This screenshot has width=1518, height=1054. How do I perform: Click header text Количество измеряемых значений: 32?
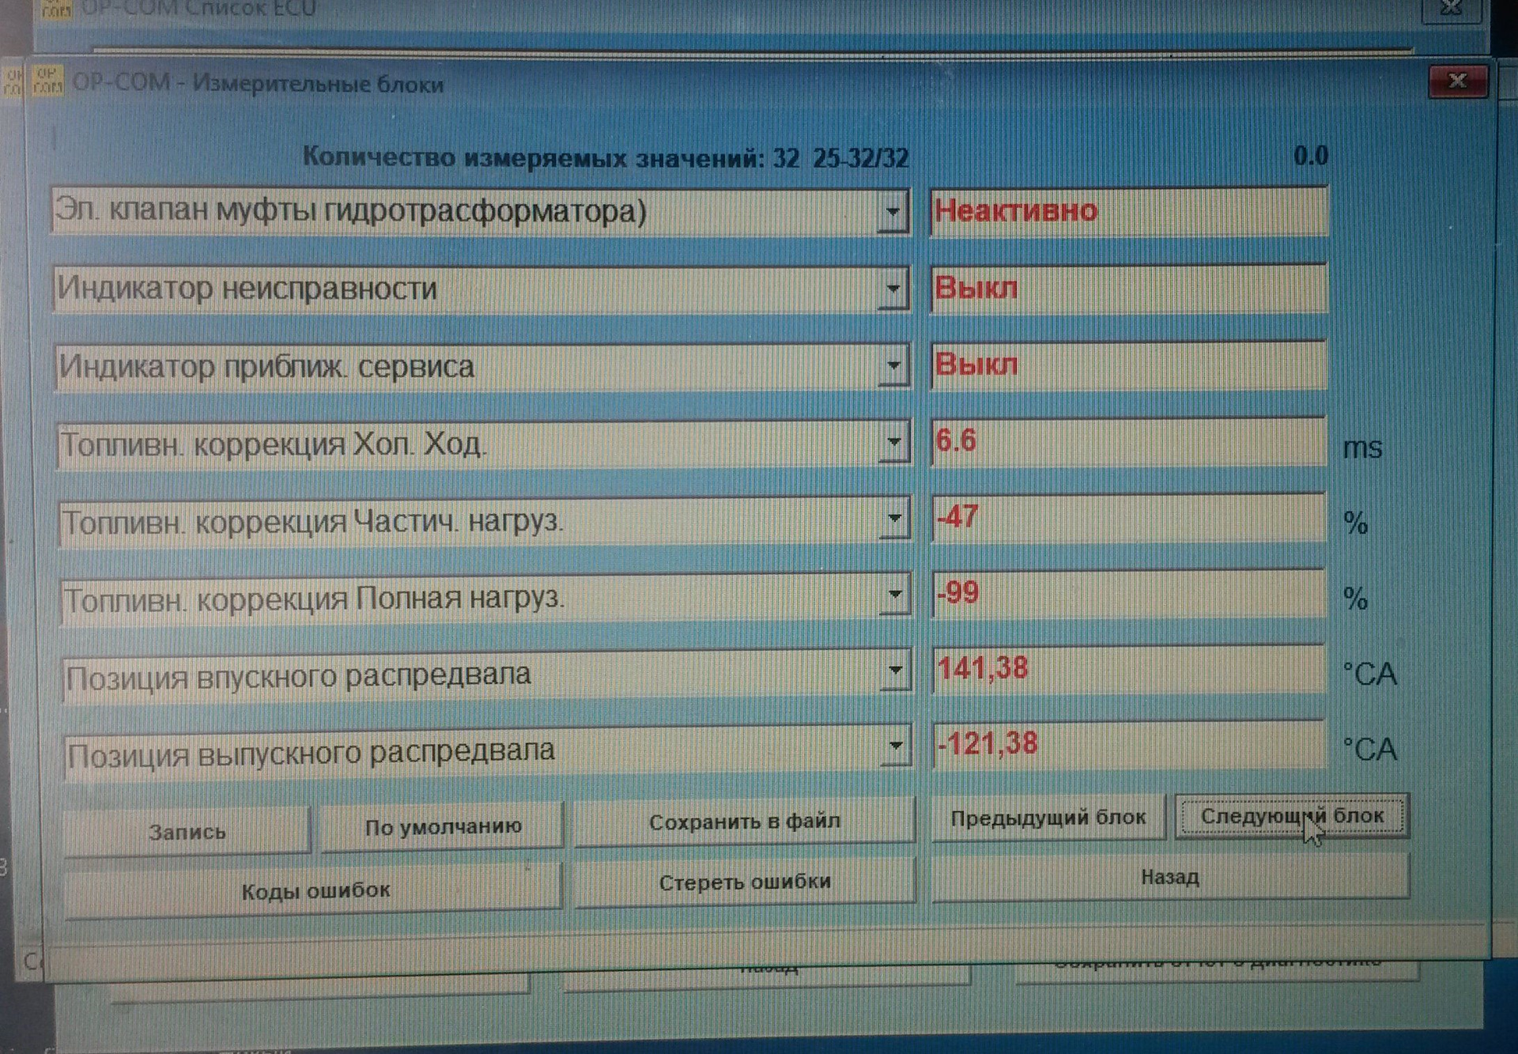click(551, 158)
